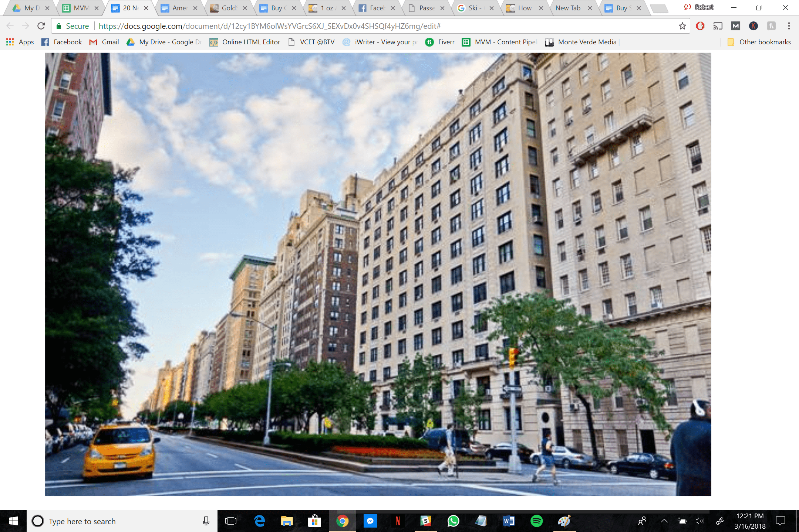The image size is (799, 532).
Task: Switch to the New Tab tab
Action: coord(568,8)
